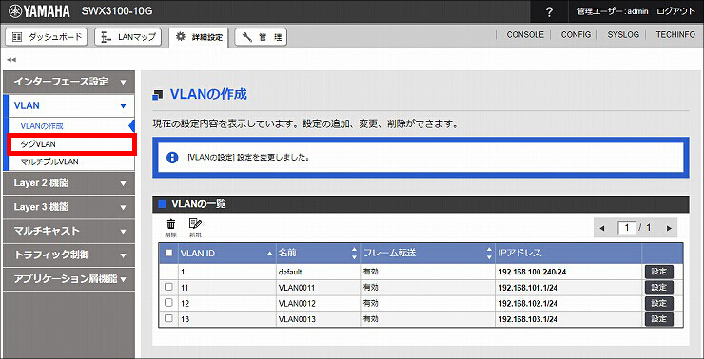This screenshot has height=359, width=704.
Task: Sort table by フレーム転送 column
Action: [427, 254]
